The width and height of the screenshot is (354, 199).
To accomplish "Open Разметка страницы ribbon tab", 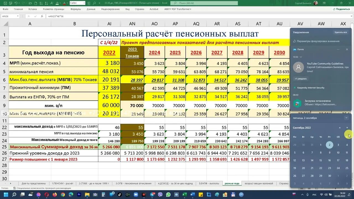I will 54,9.
